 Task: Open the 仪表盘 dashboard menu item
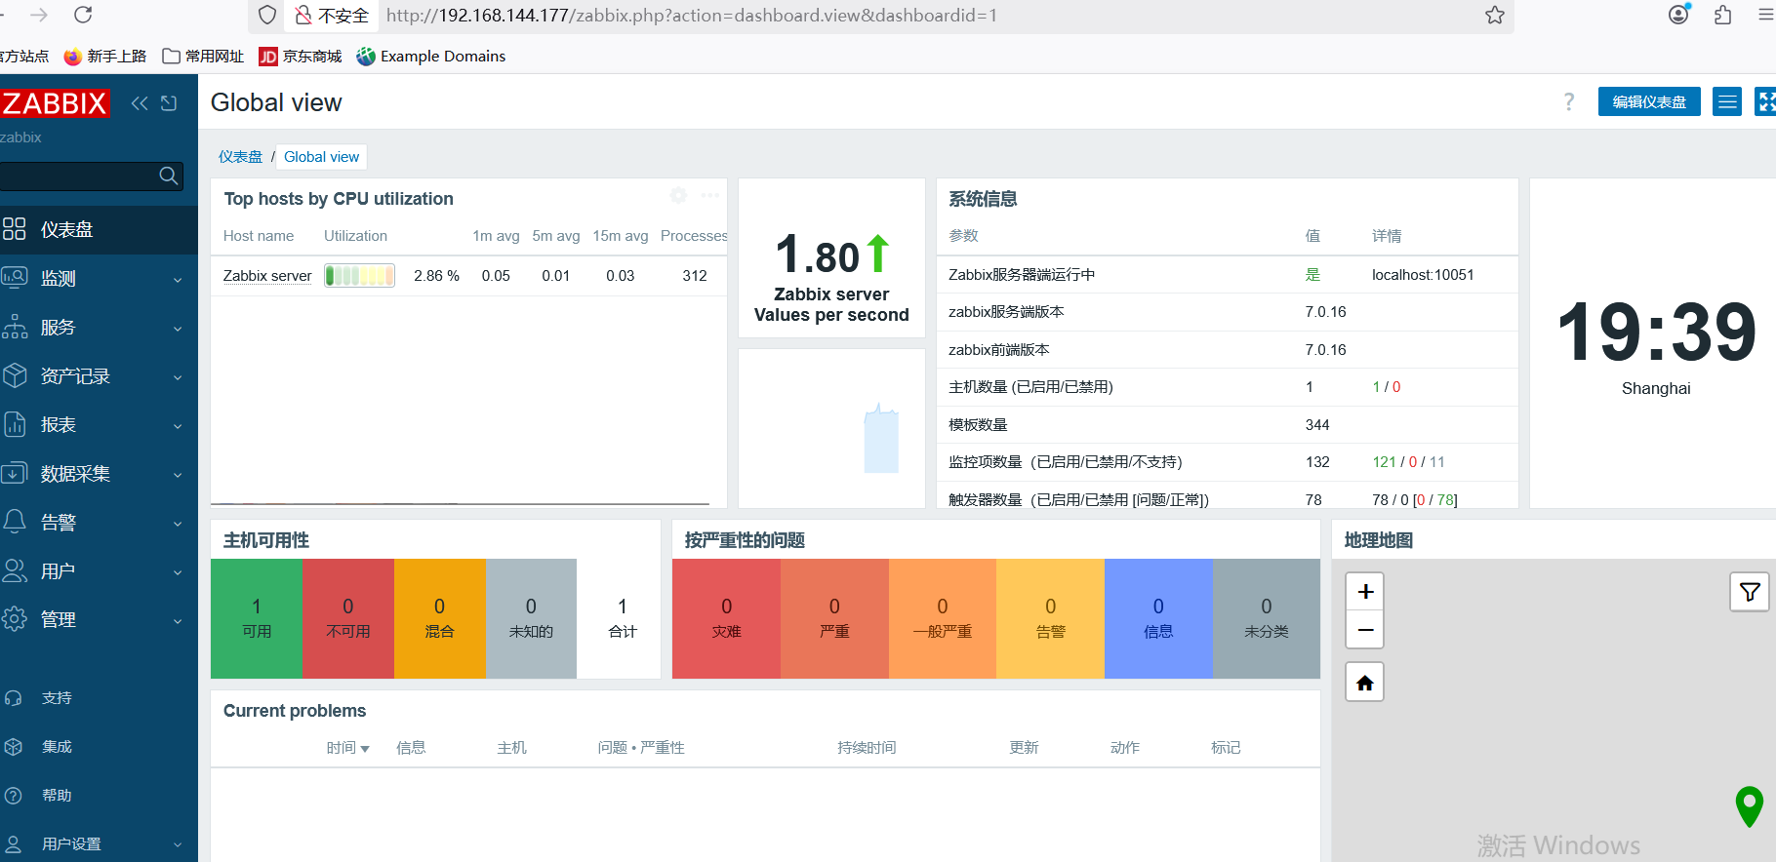[98, 229]
